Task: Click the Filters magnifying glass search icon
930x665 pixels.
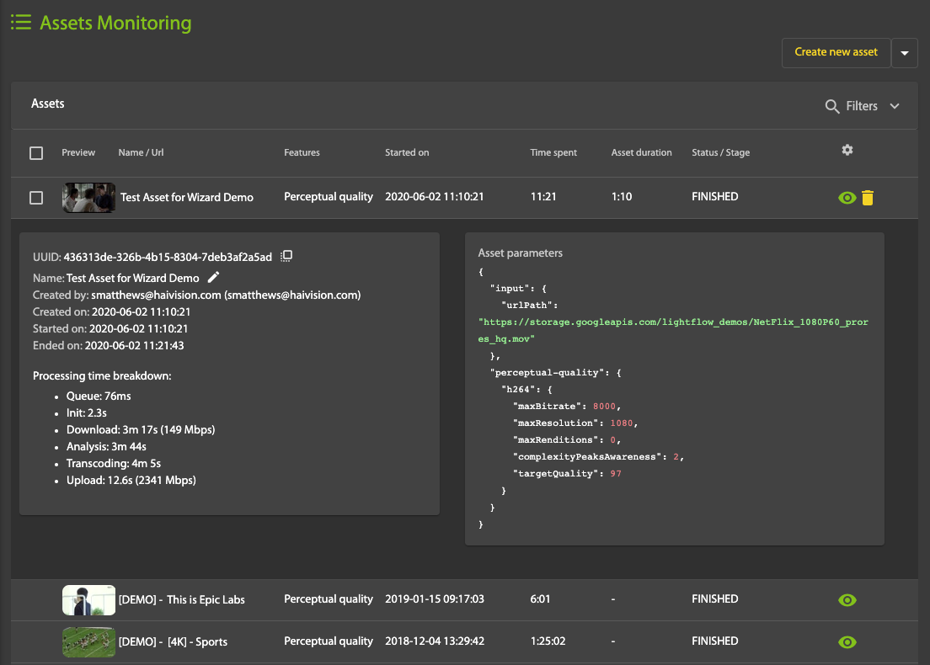Action: [831, 106]
